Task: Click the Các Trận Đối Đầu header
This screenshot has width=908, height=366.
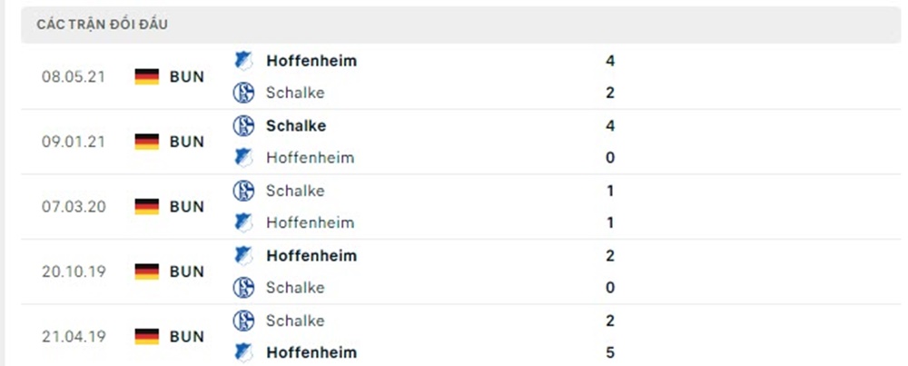Action: (102, 25)
